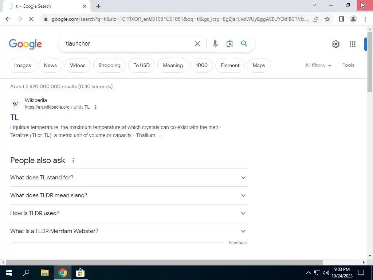Open File Explorer from taskbar
This screenshot has width=373, height=280.
44,273
